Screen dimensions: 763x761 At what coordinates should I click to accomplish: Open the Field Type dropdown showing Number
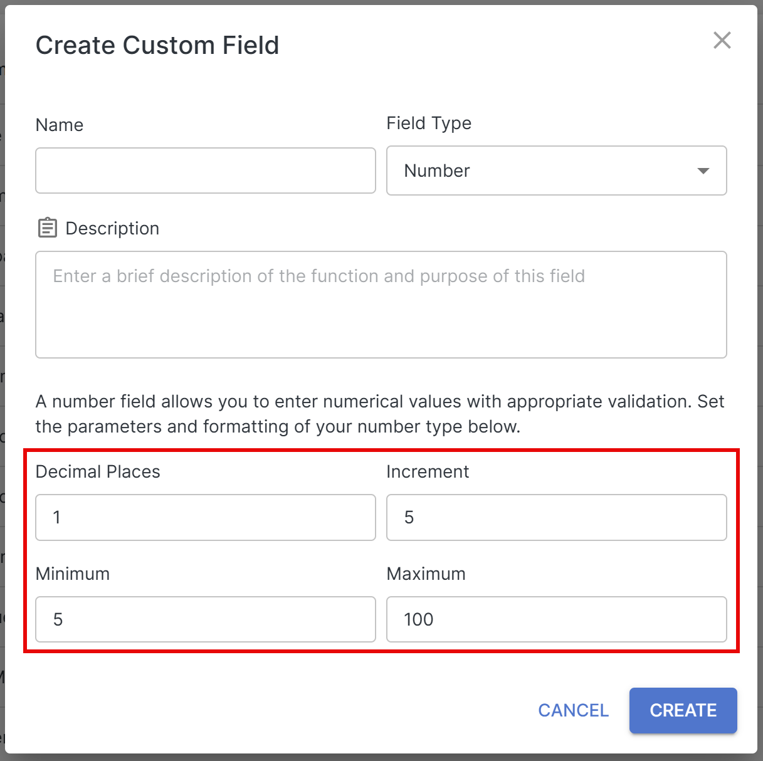pos(557,171)
